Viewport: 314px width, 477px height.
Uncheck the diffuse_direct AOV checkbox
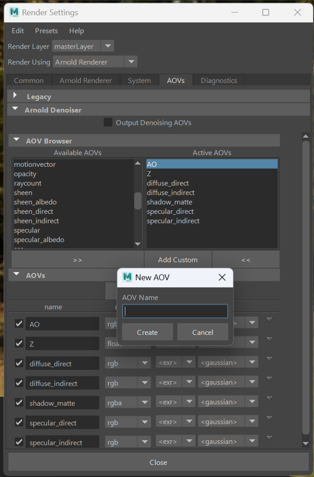click(19, 363)
